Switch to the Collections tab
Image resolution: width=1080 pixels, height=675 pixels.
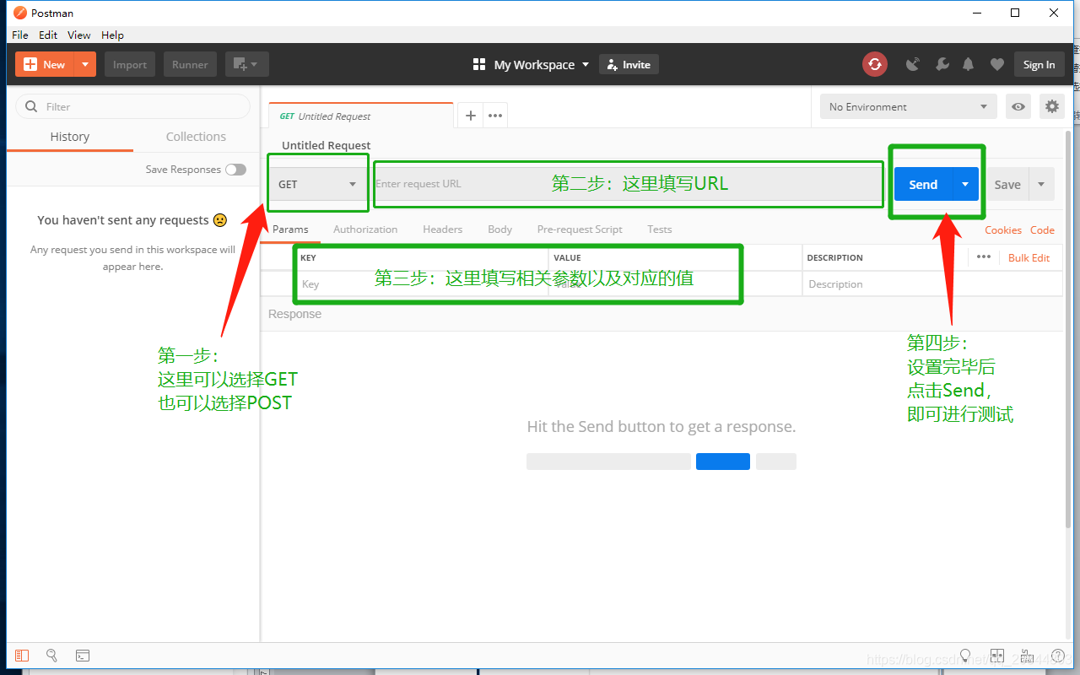[196, 137]
